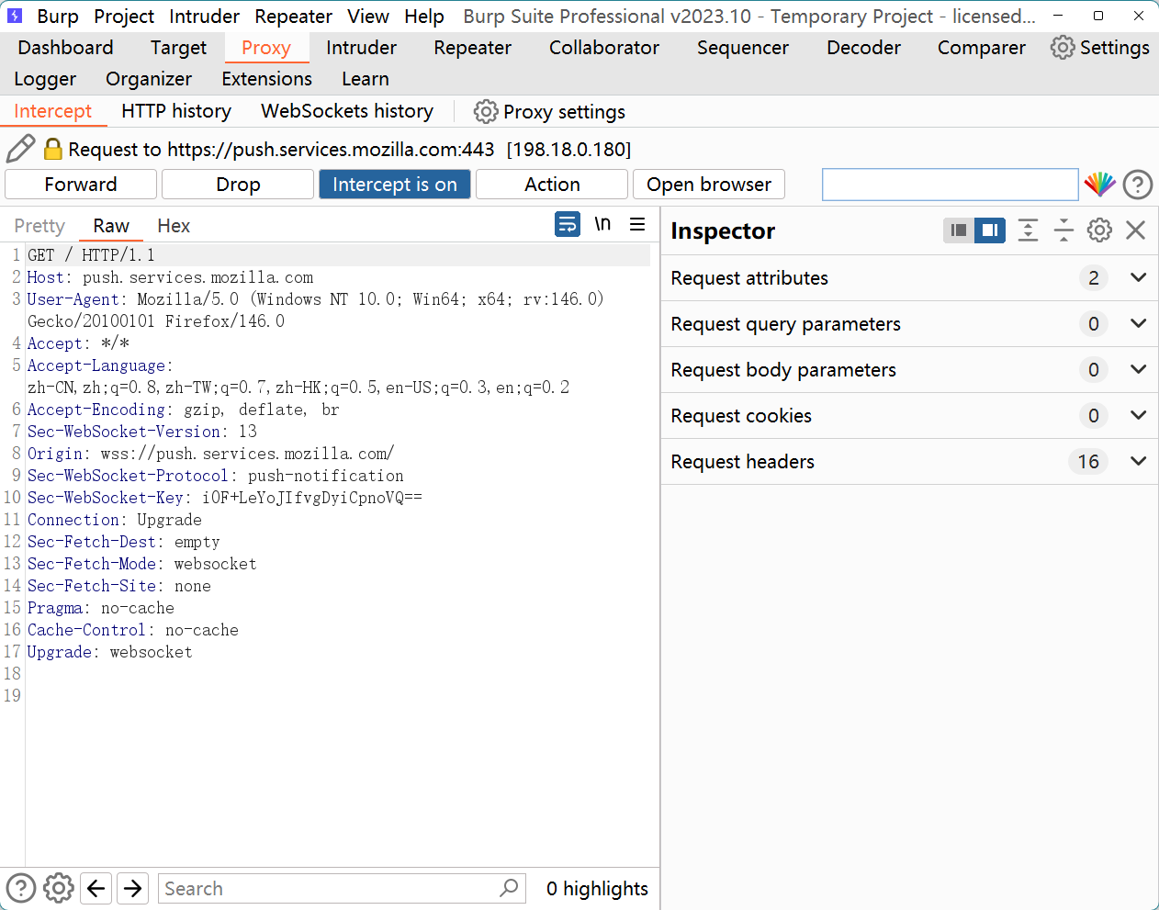Switch to the Sequencer tab

pos(743,48)
